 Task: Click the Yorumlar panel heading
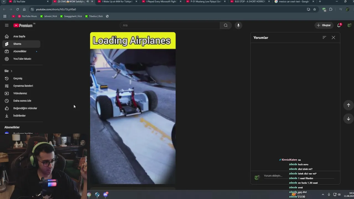click(x=261, y=38)
